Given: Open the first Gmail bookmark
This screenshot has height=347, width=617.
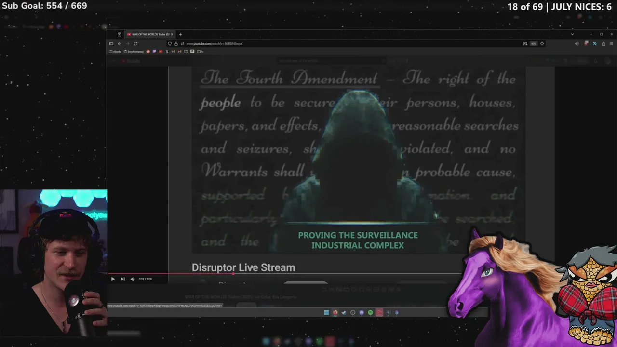Looking at the screenshot, I should pos(173,52).
